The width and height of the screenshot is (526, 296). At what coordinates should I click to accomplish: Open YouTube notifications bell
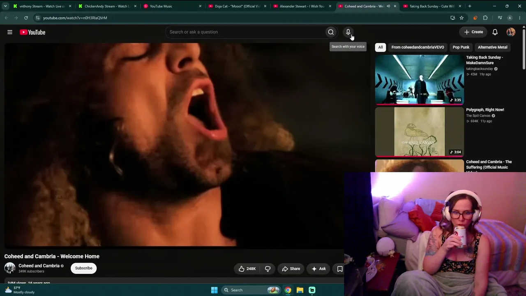pyautogui.click(x=495, y=32)
